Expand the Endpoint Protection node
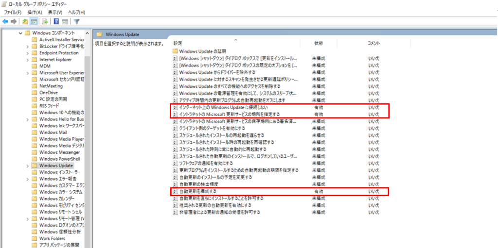Viewport: 498px width, 248px height. pos(28,53)
